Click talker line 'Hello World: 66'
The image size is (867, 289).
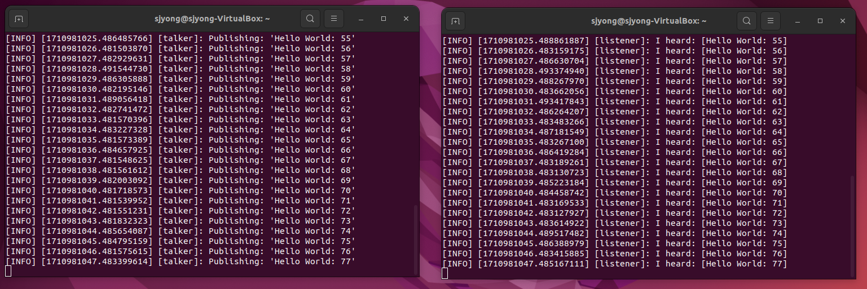coord(180,150)
